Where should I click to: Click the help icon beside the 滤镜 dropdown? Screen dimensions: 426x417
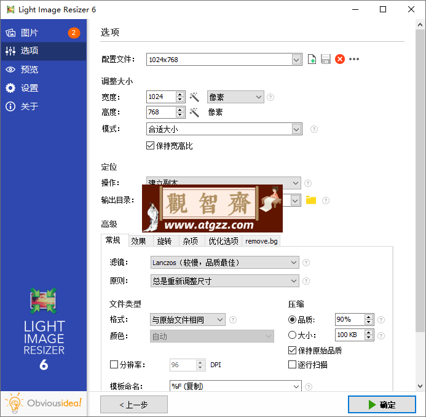coord(306,263)
